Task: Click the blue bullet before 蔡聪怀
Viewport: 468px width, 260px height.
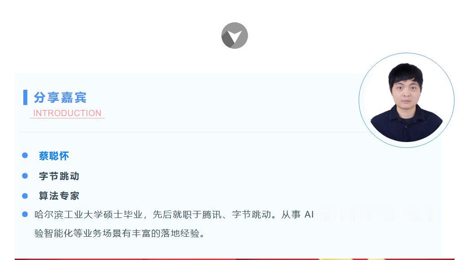Action: tap(25, 155)
